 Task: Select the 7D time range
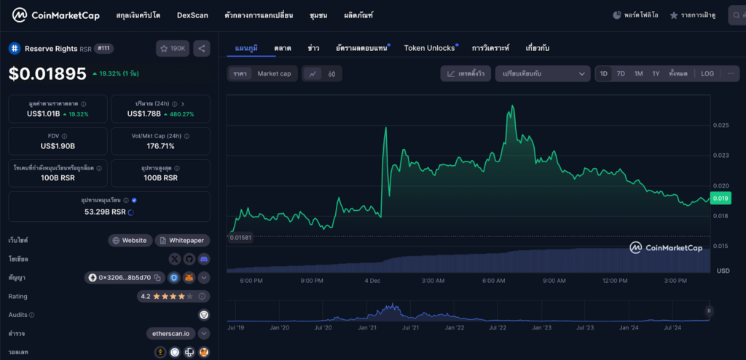coord(621,73)
